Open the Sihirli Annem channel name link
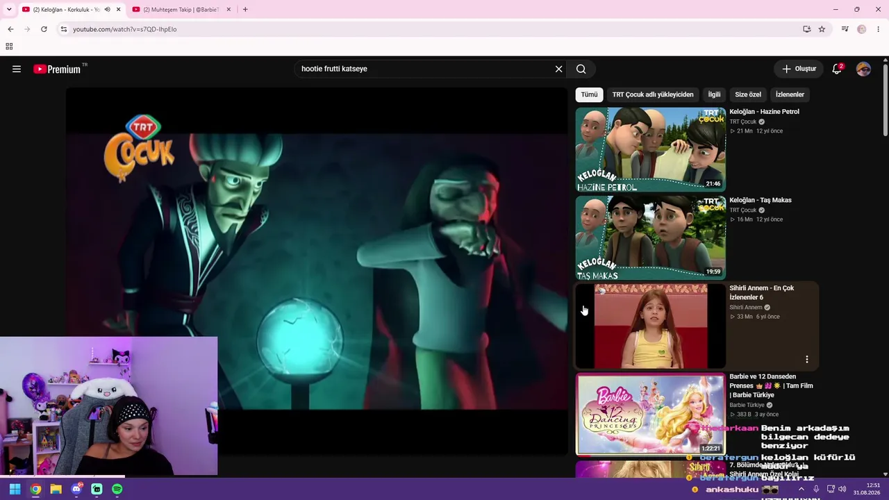This screenshot has height=500, width=889. (x=745, y=307)
